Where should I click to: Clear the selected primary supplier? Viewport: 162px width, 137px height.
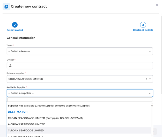[146, 79]
